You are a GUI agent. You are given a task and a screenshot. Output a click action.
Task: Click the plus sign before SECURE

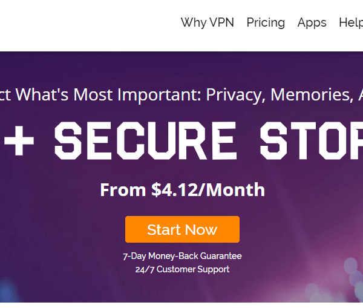point(19,140)
